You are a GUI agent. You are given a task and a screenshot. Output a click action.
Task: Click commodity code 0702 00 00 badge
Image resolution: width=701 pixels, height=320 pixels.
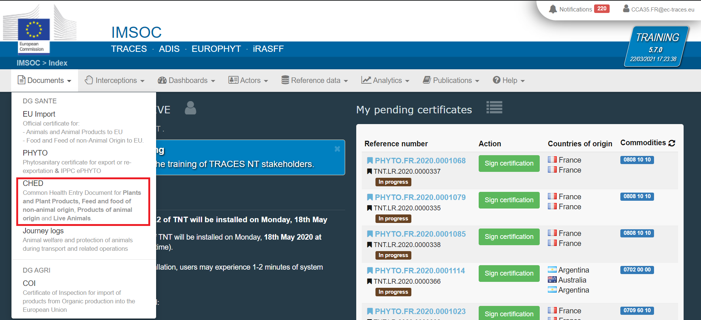(637, 270)
